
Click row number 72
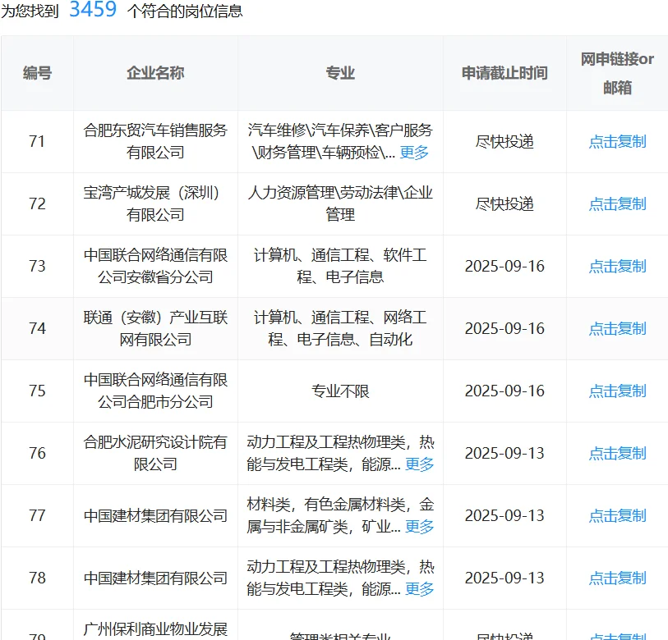pyautogui.click(x=37, y=203)
